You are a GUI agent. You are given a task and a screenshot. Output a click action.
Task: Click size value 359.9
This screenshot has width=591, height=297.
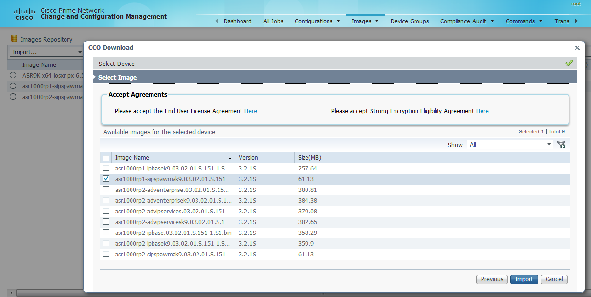tap(306, 243)
